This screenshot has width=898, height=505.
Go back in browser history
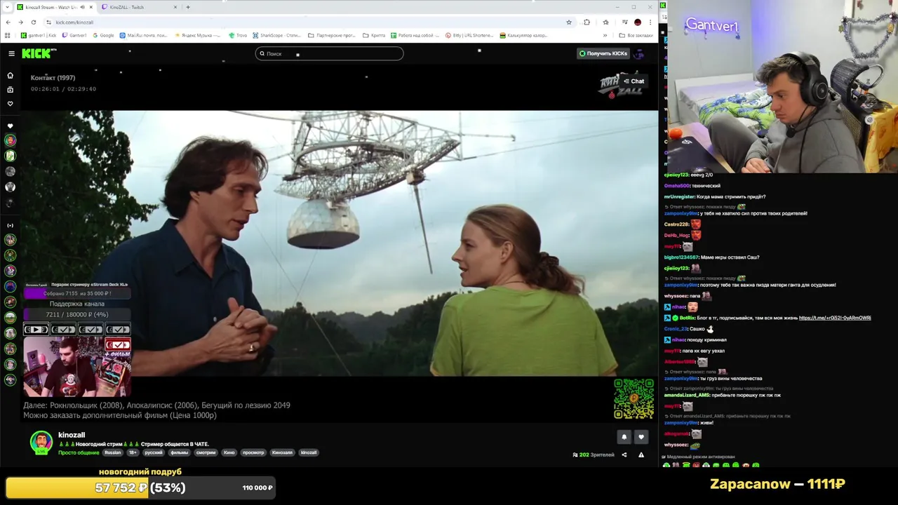point(8,22)
